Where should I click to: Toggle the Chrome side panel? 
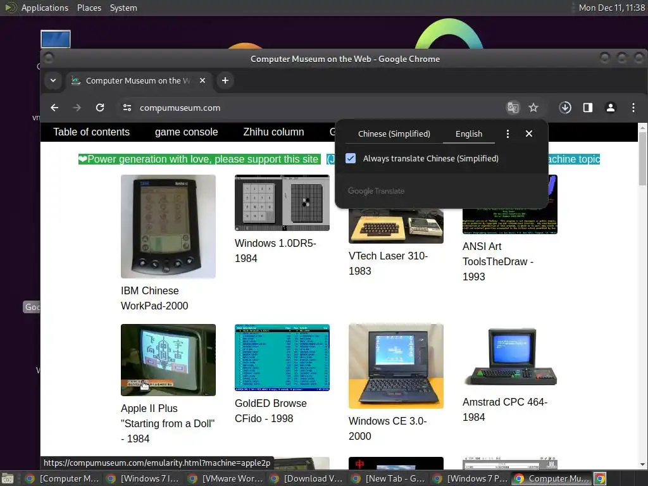pos(588,108)
